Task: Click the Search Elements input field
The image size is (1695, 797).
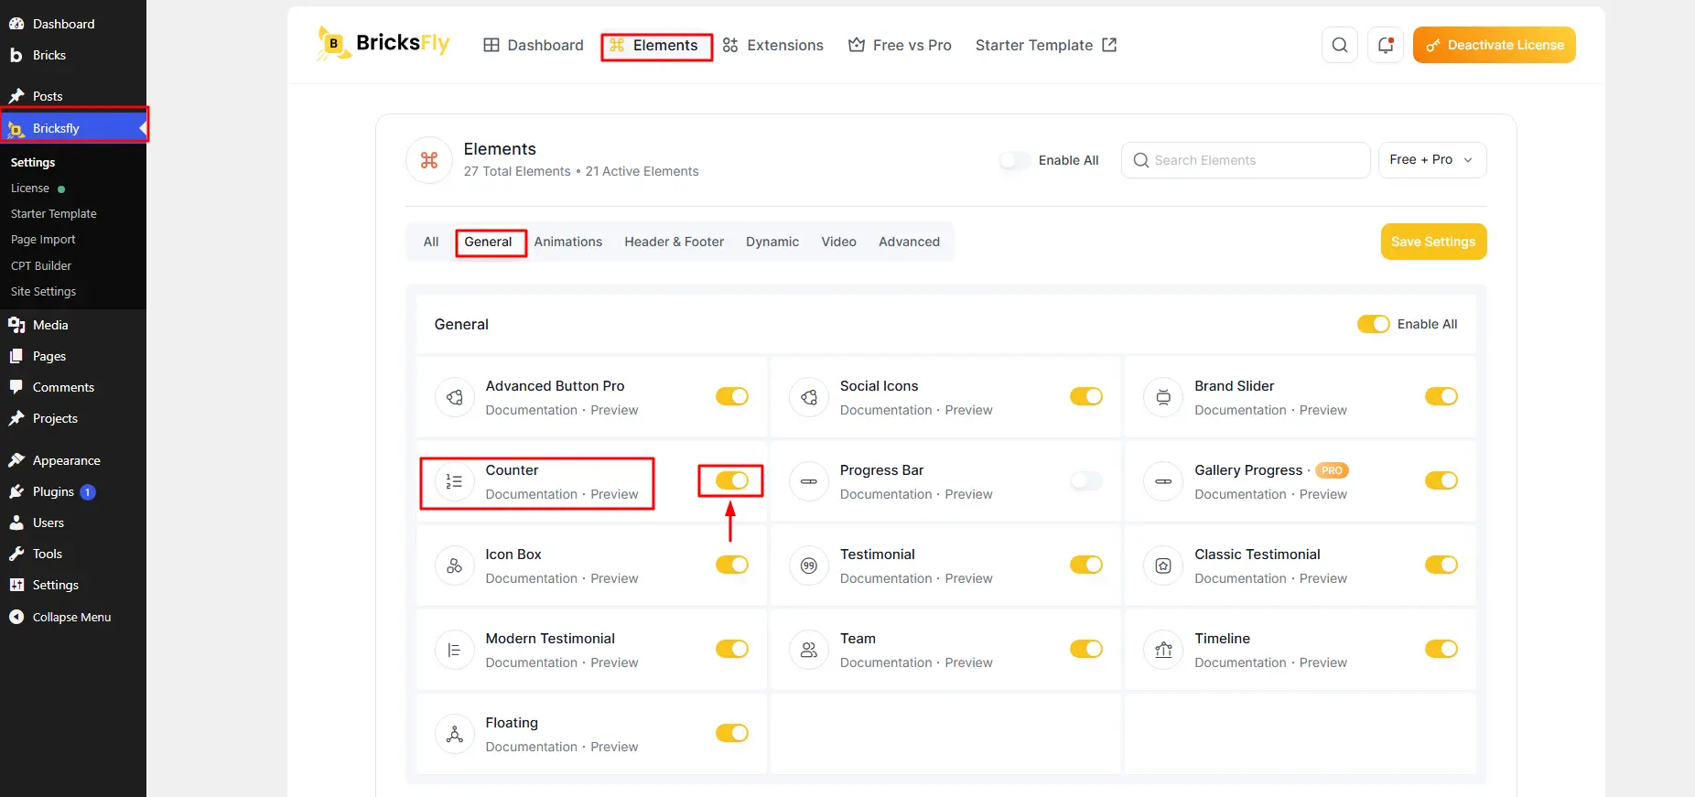Action: pos(1246,160)
